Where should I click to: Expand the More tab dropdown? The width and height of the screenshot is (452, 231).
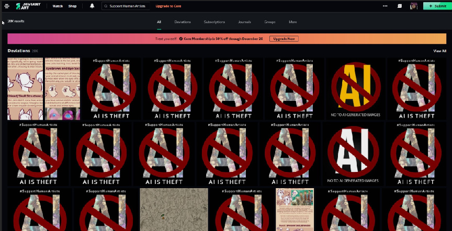coord(292,22)
